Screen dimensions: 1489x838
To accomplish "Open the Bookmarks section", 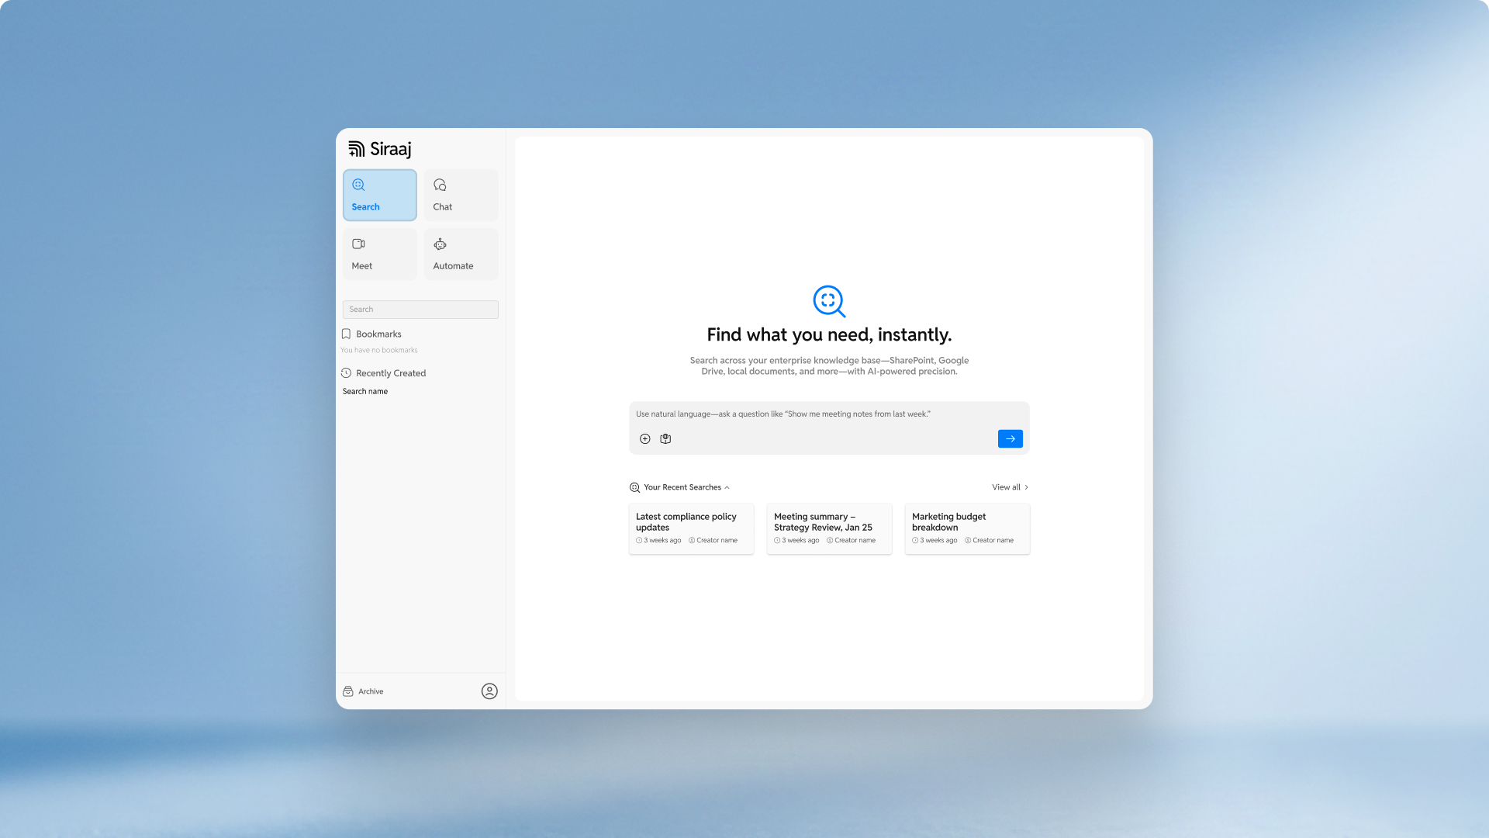I will (x=371, y=334).
